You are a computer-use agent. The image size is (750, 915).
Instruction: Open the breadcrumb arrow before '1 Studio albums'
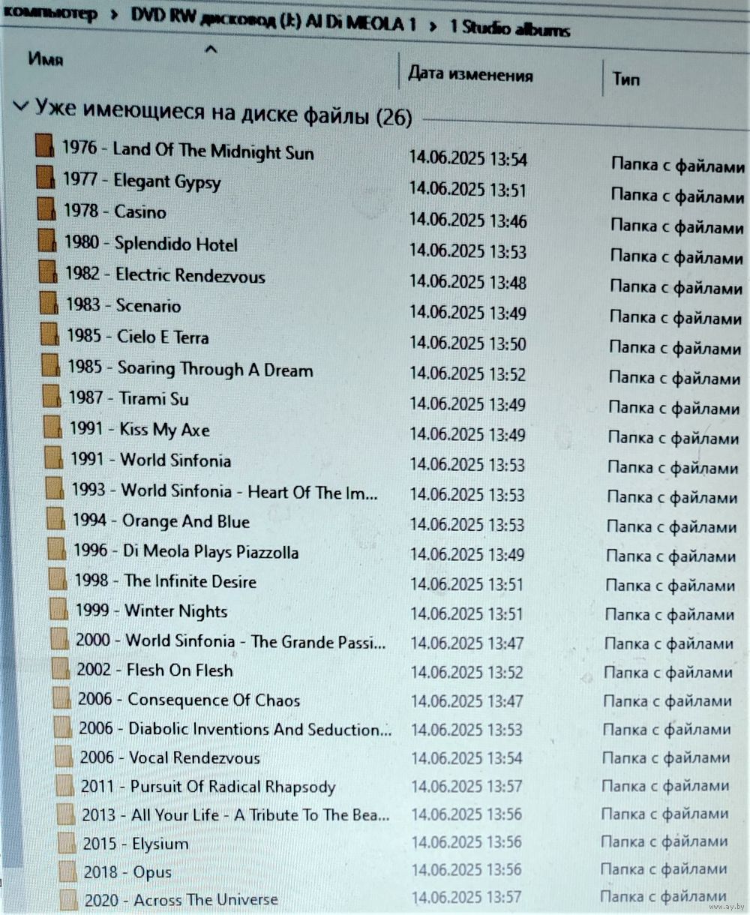[x=433, y=25]
